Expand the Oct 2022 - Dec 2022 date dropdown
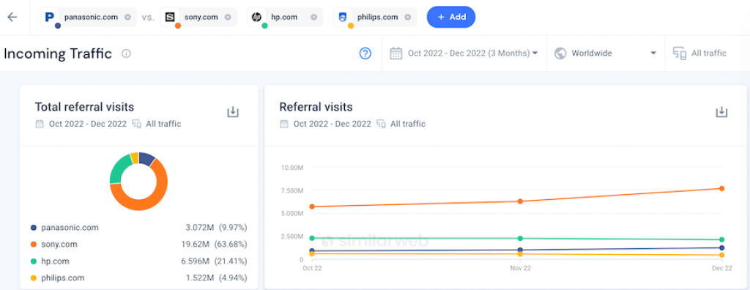Viewport: 750px width, 290px height. coord(464,53)
